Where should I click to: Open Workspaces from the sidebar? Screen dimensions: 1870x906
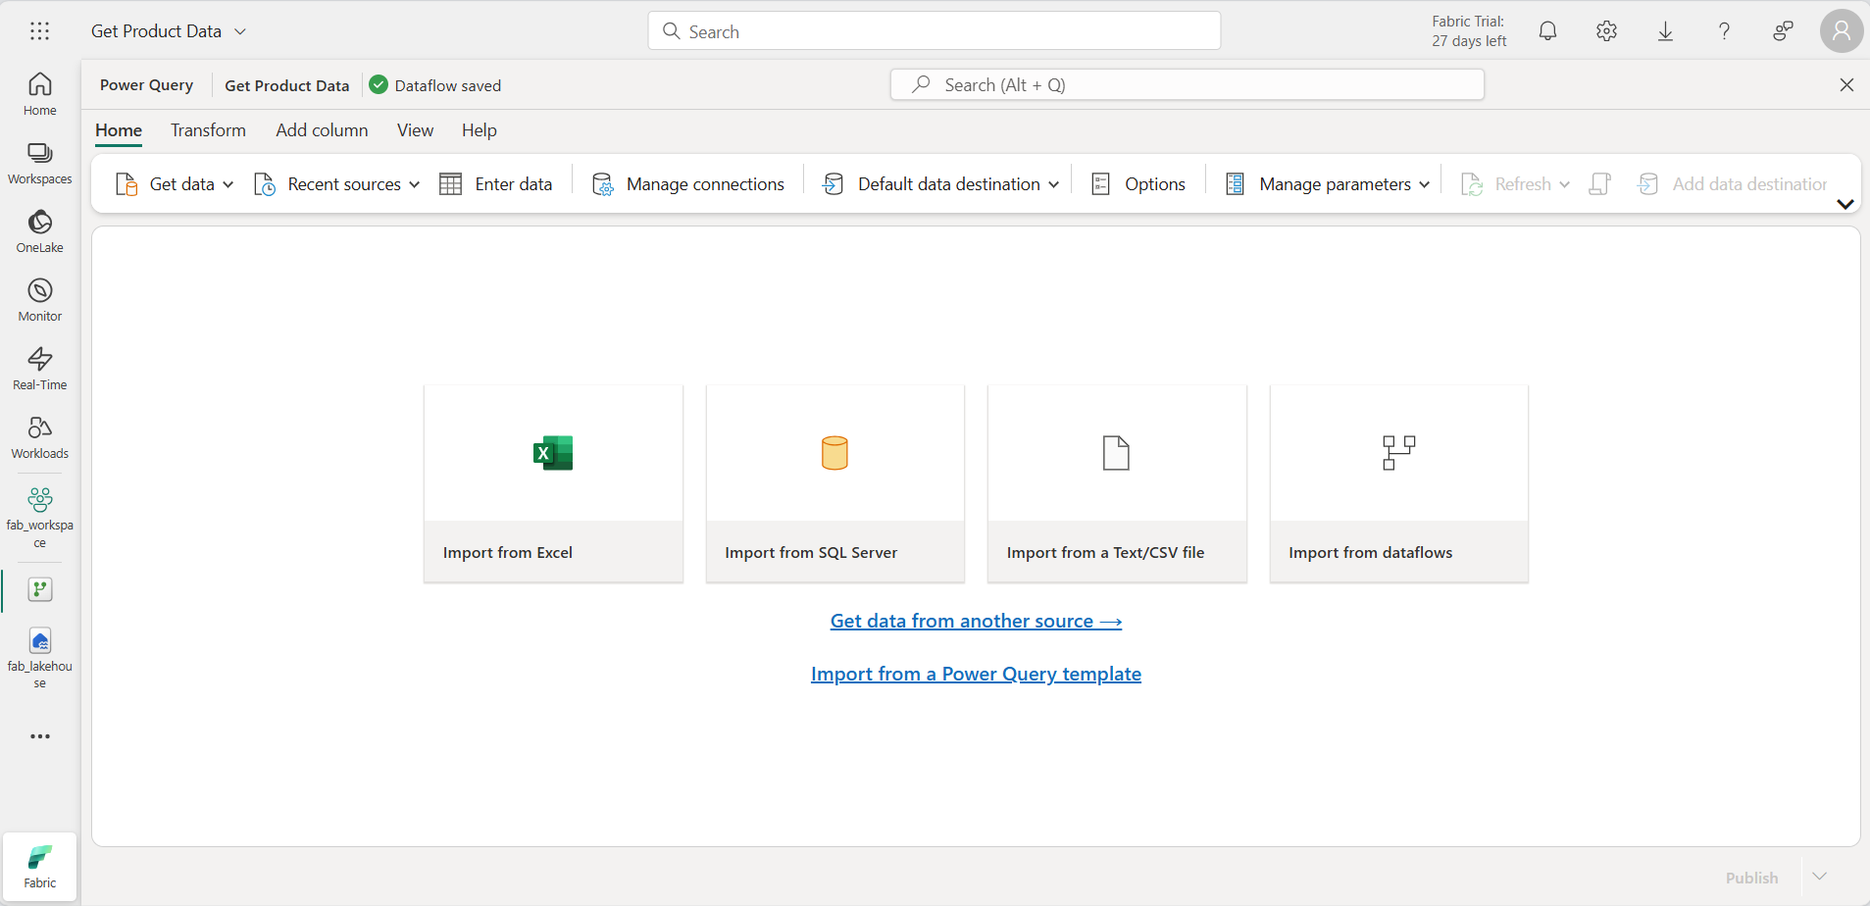coord(39,163)
